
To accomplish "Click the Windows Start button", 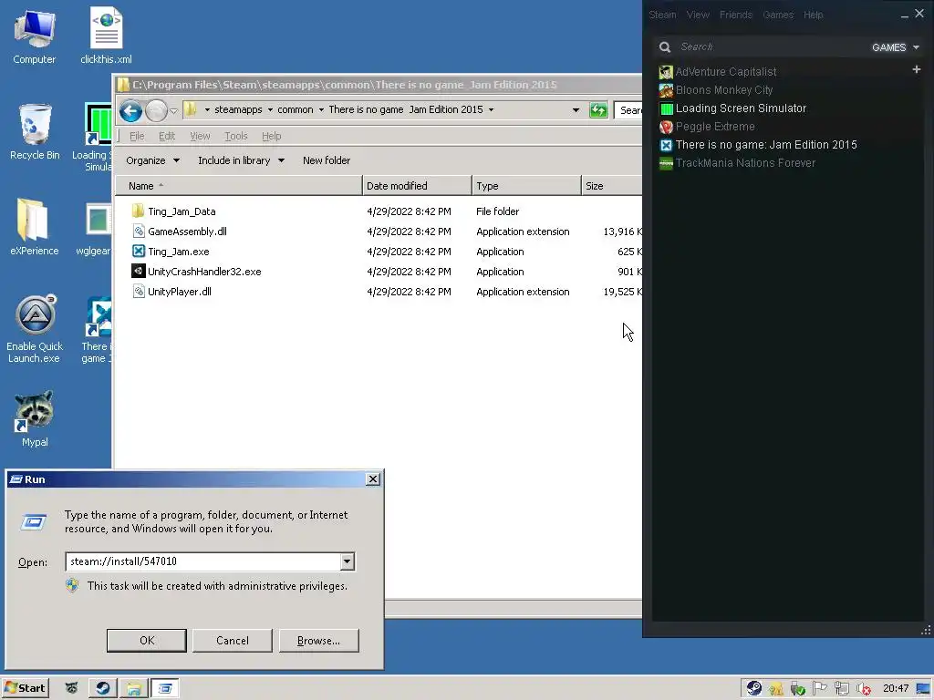I will point(25,688).
